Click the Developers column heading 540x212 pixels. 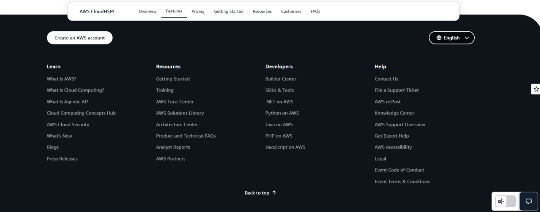coord(279,66)
